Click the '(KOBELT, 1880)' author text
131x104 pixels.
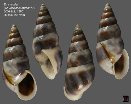click(x=14, y=12)
